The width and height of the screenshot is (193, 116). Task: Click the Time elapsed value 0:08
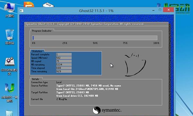(64, 68)
